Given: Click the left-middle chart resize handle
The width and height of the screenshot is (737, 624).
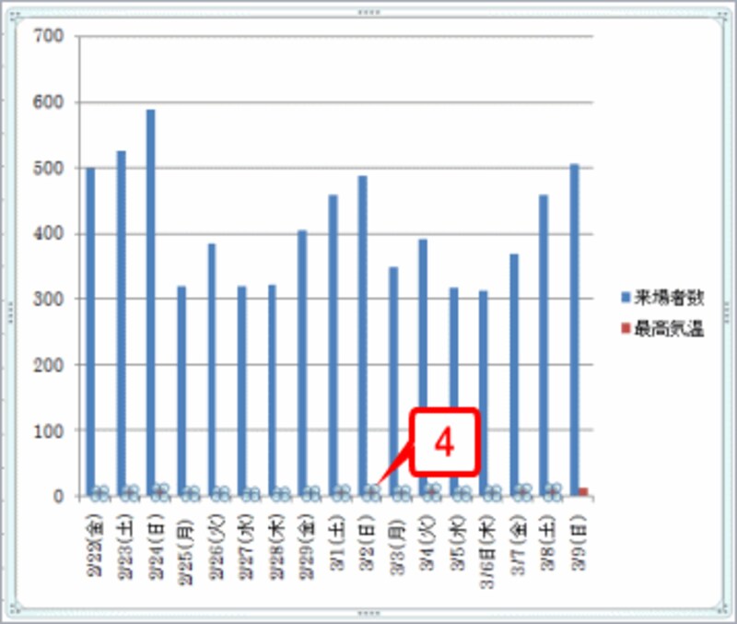Looking at the screenshot, I should (11, 312).
